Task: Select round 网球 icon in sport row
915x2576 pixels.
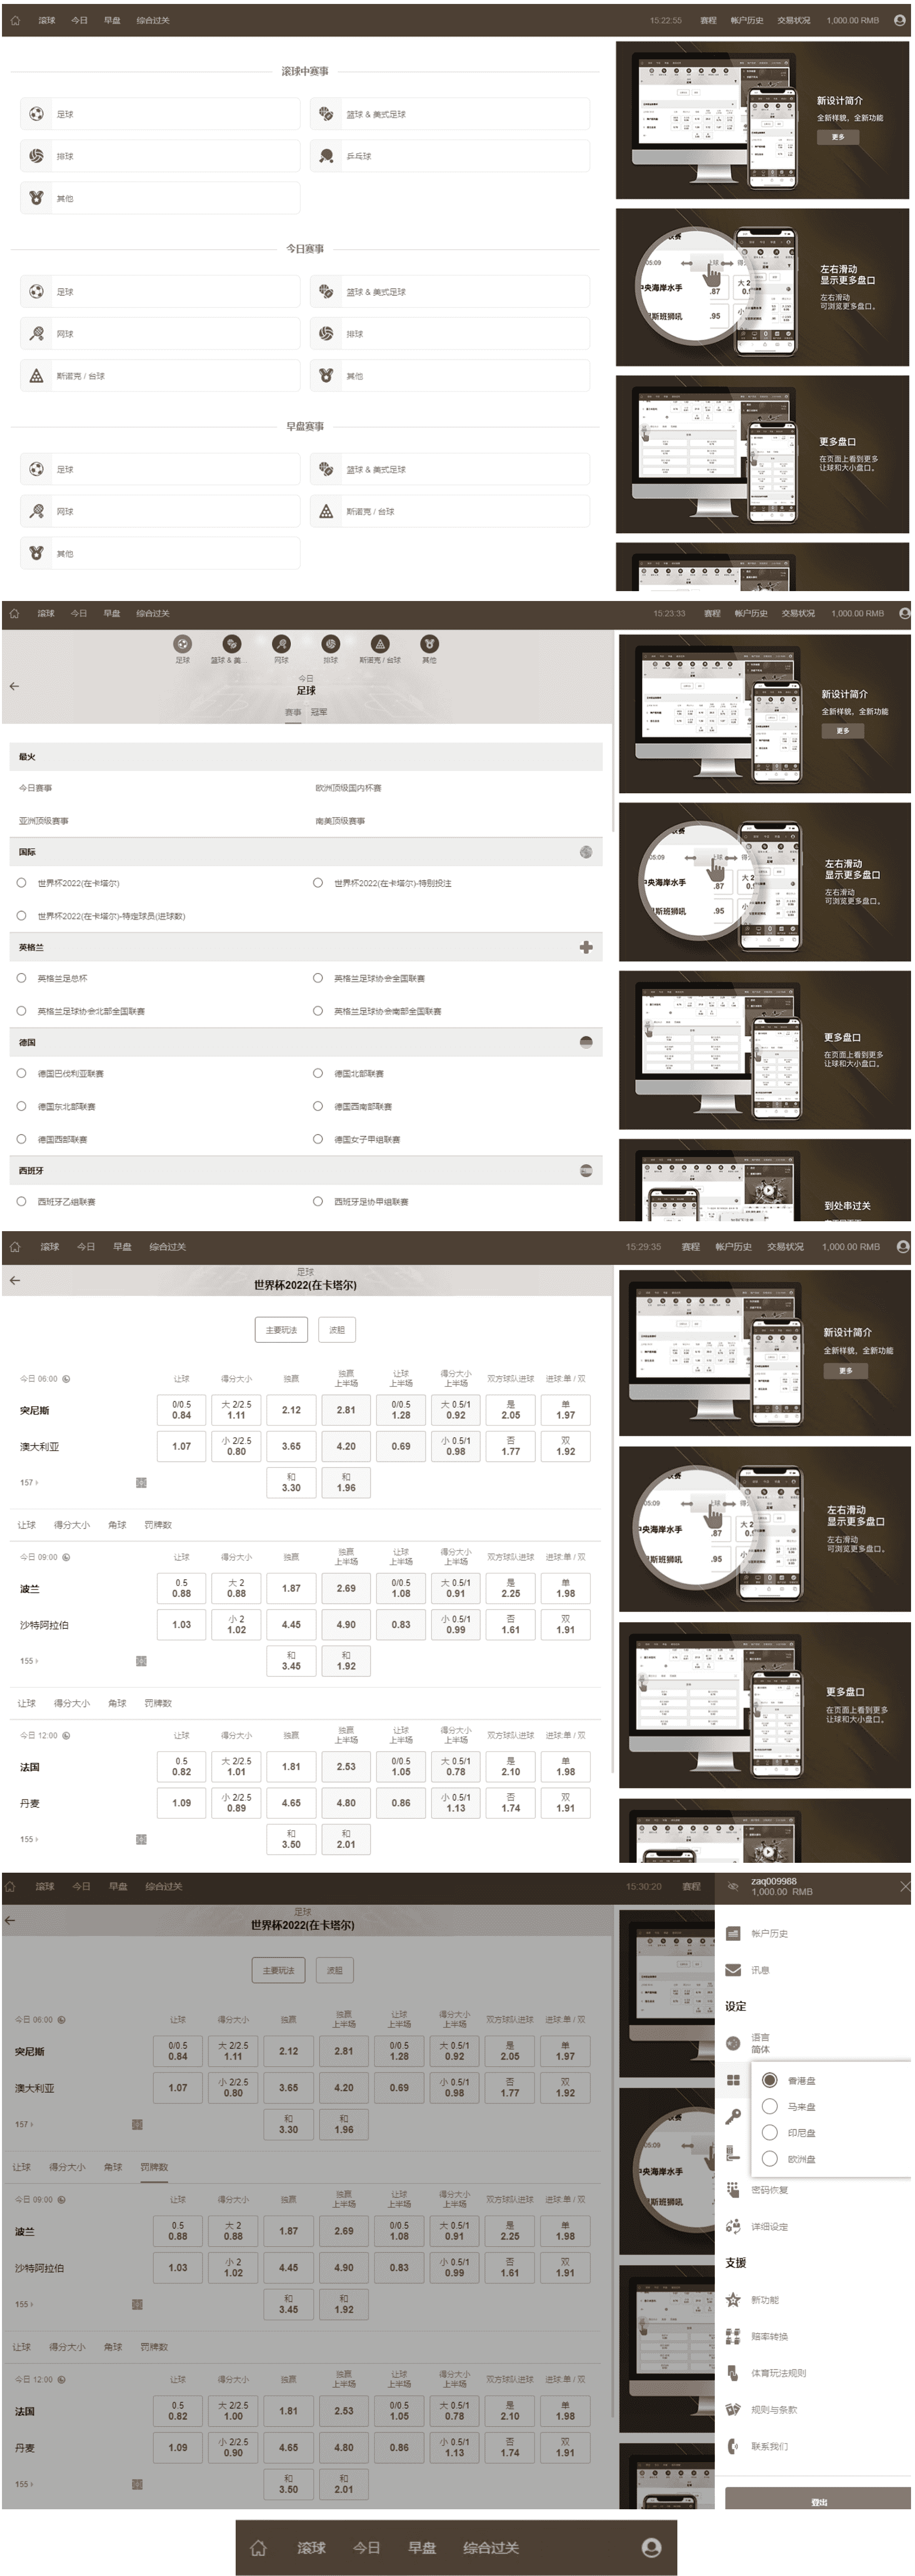Action: coord(281,644)
